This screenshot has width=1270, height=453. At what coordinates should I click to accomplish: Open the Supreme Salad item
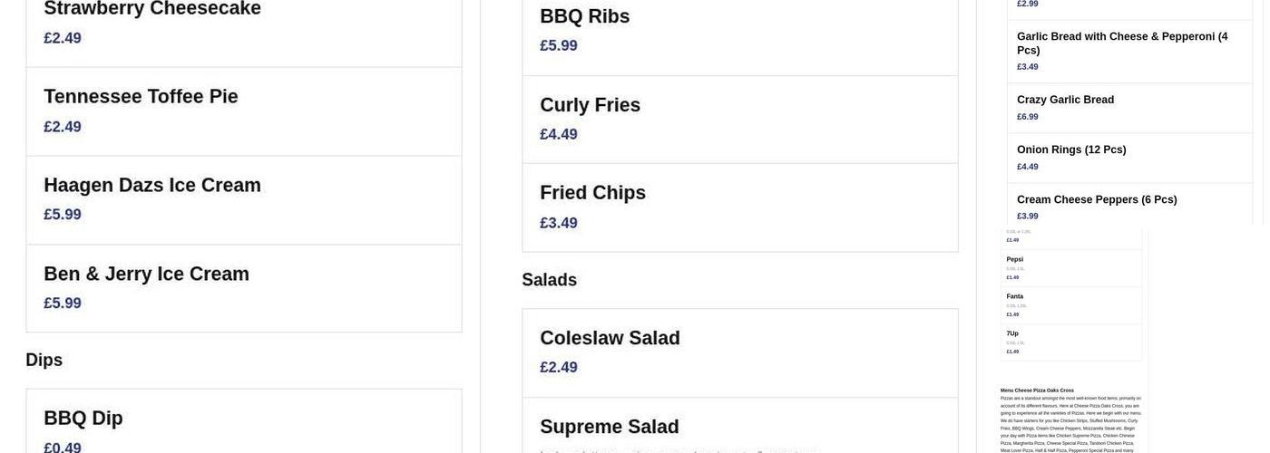(609, 427)
